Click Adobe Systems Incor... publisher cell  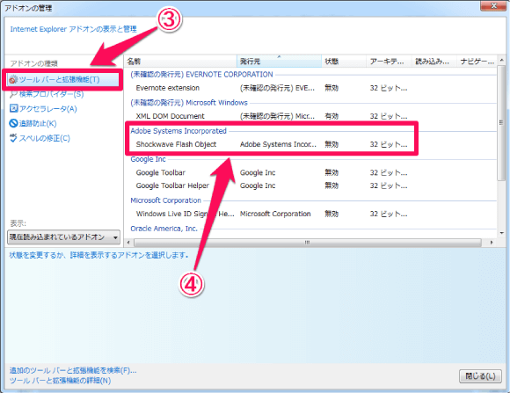[x=278, y=144]
